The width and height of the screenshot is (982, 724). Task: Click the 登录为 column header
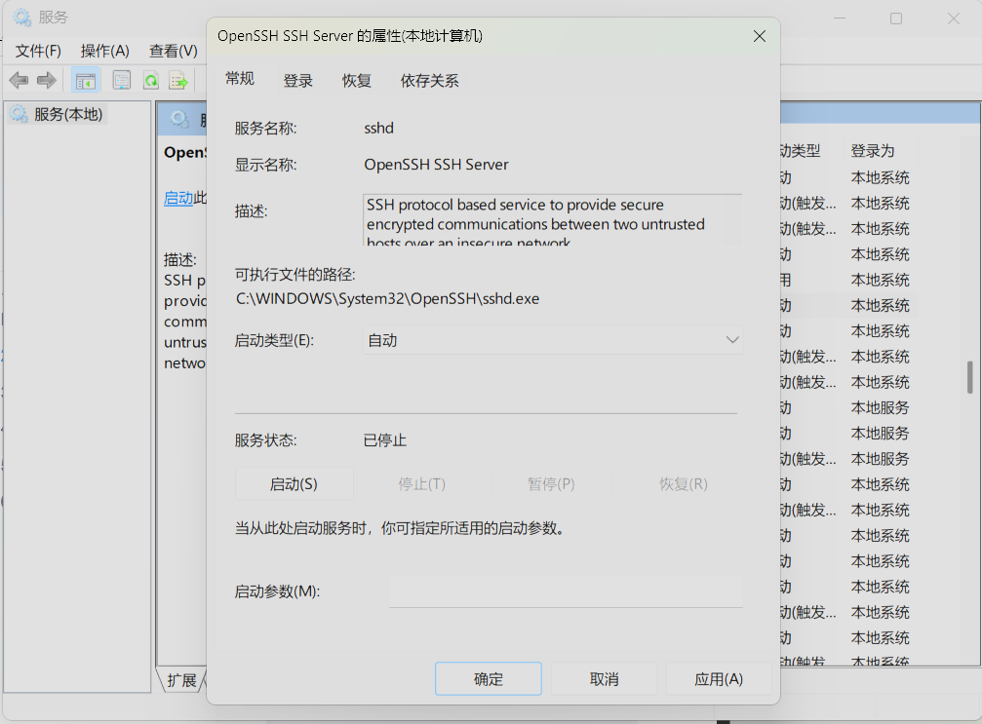(873, 151)
